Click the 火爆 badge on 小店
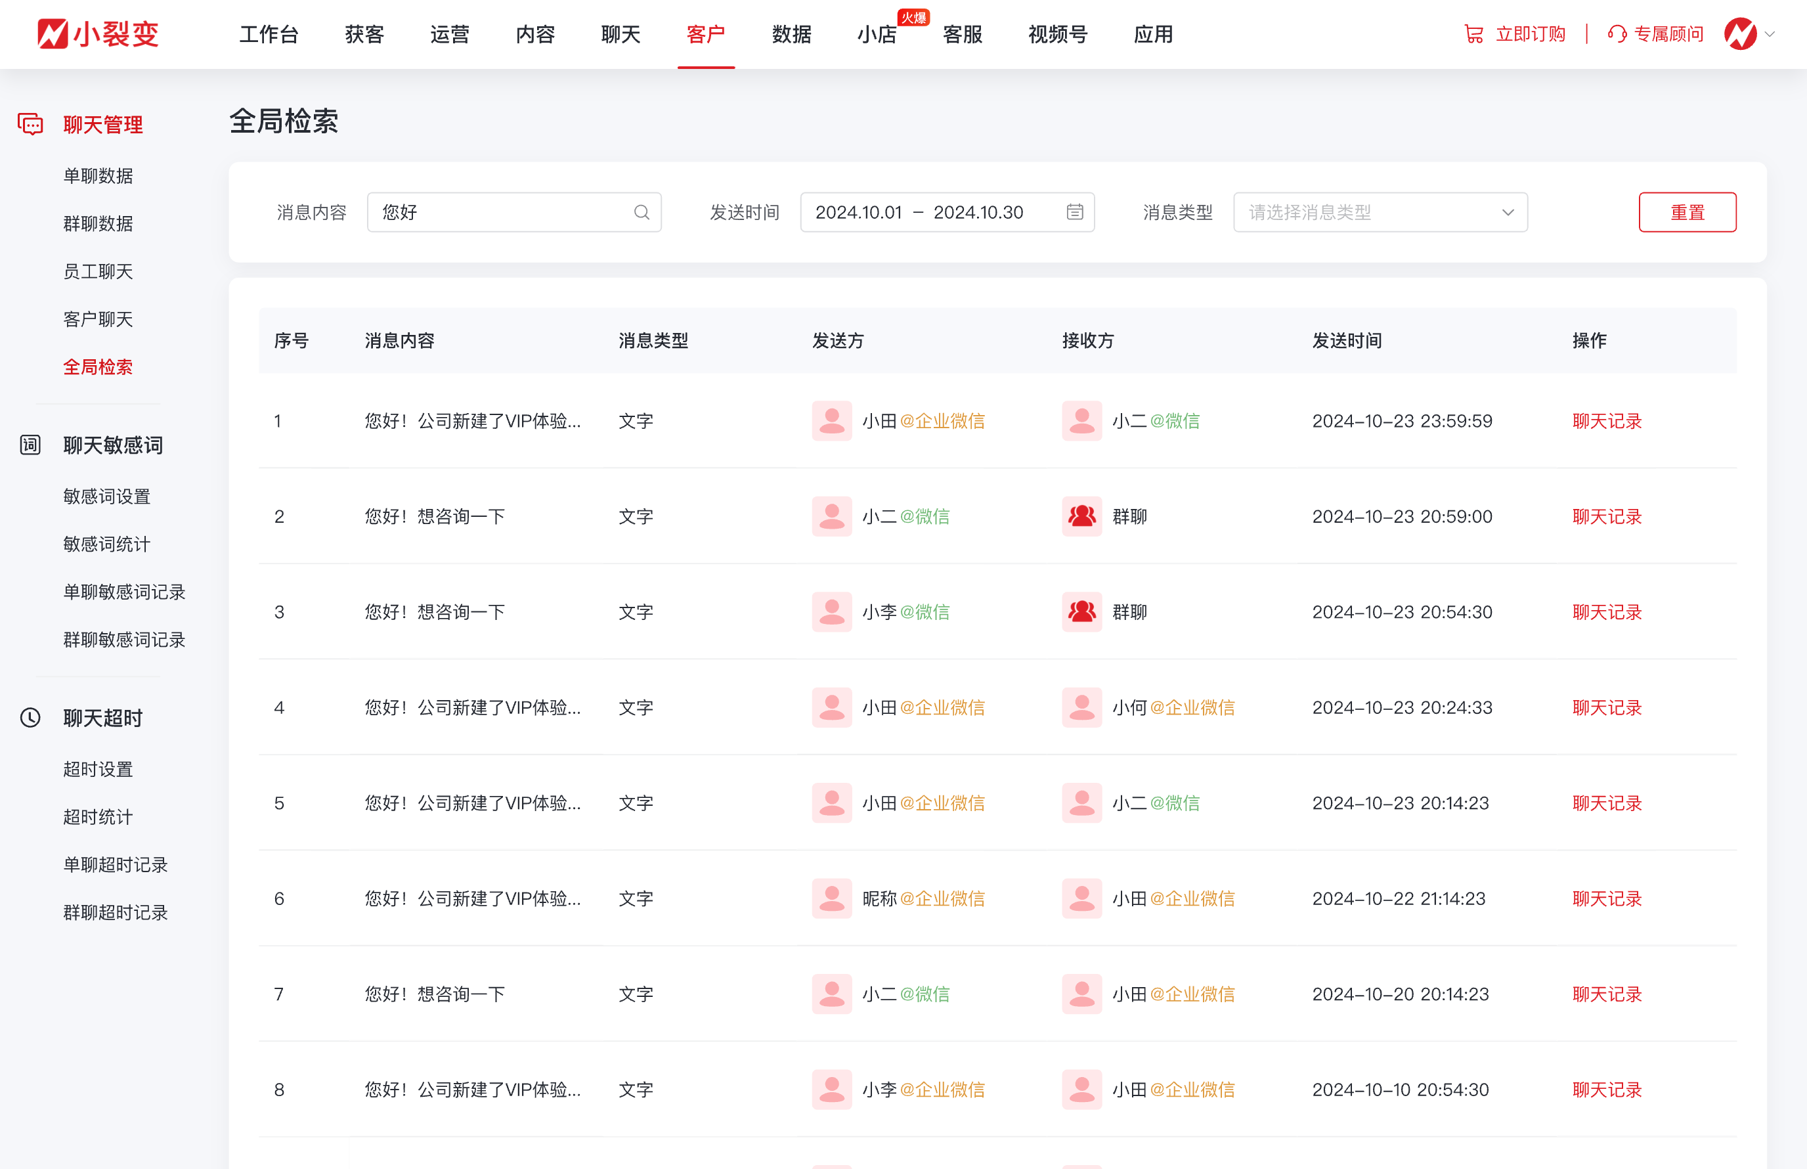 pyautogui.click(x=914, y=18)
